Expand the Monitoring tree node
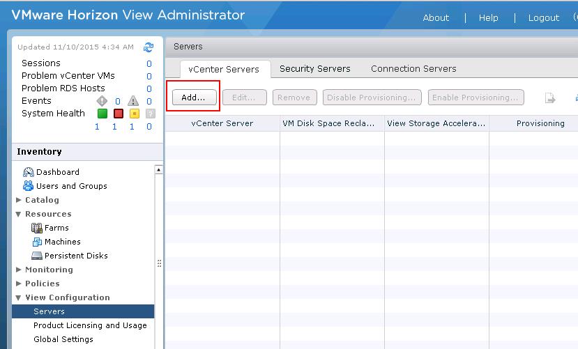 (x=19, y=270)
